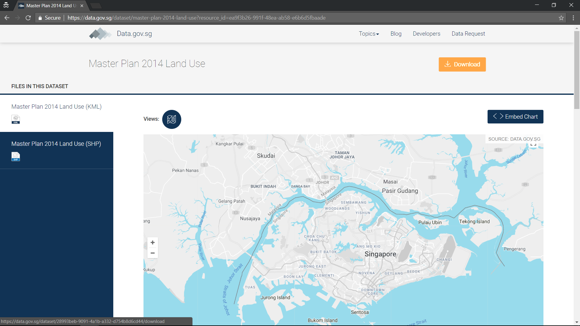Open the Chrome three-dot menu

click(573, 18)
